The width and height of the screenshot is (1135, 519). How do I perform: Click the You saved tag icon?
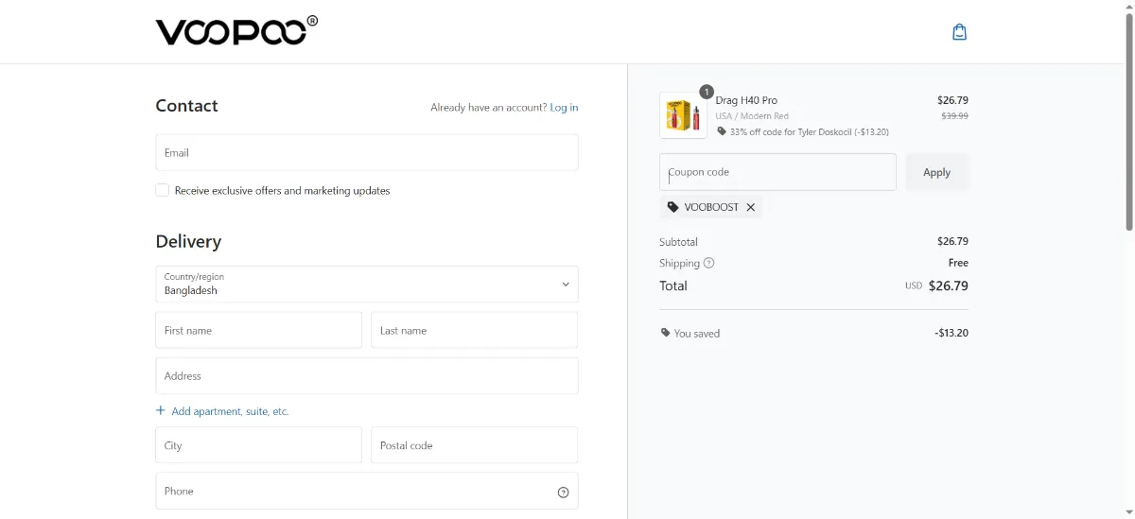(x=665, y=333)
